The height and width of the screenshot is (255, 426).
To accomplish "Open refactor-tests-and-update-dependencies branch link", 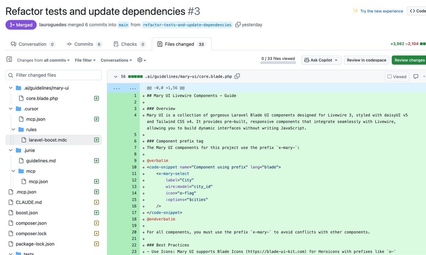I will (187, 25).
